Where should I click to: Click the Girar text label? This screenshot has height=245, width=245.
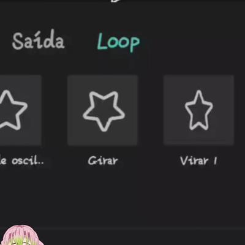[x=103, y=160]
